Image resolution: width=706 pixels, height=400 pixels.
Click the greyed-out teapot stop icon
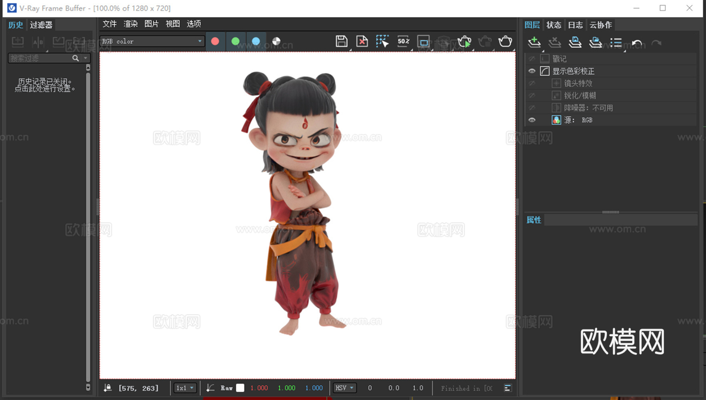tap(485, 41)
